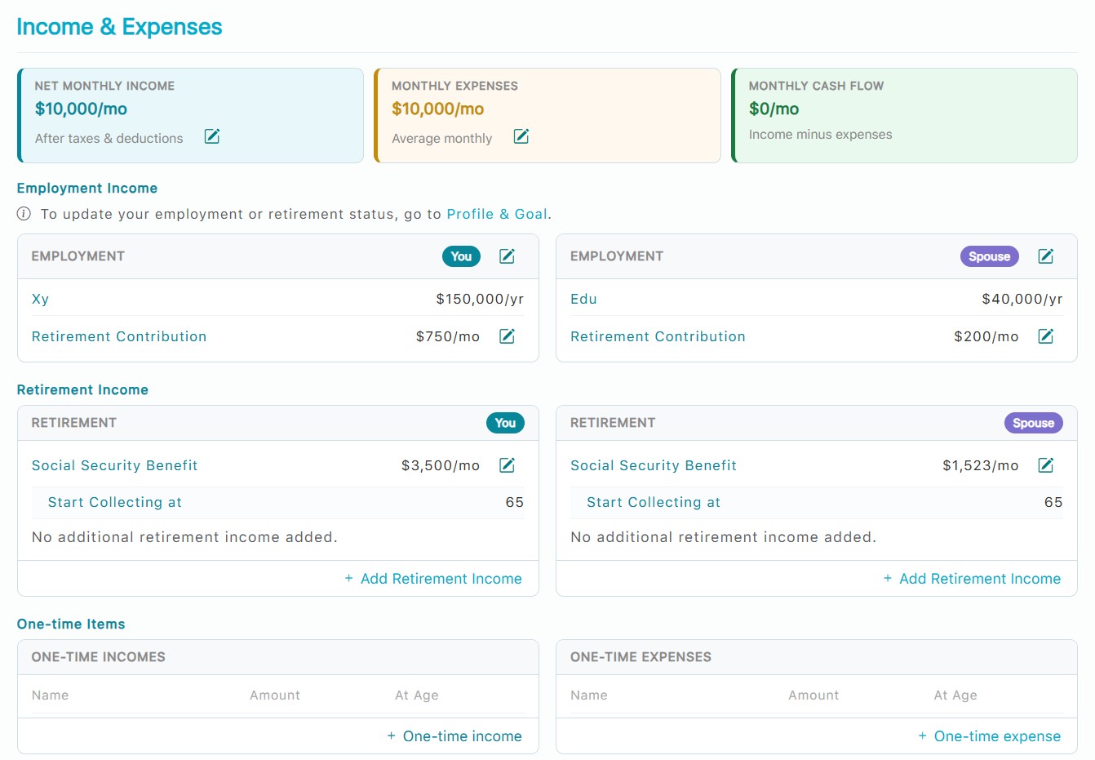This screenshot has height=760, width=1095.
Task: Edit spouse $200/mo Retirement Contribution
Action: coord(1046,336)
